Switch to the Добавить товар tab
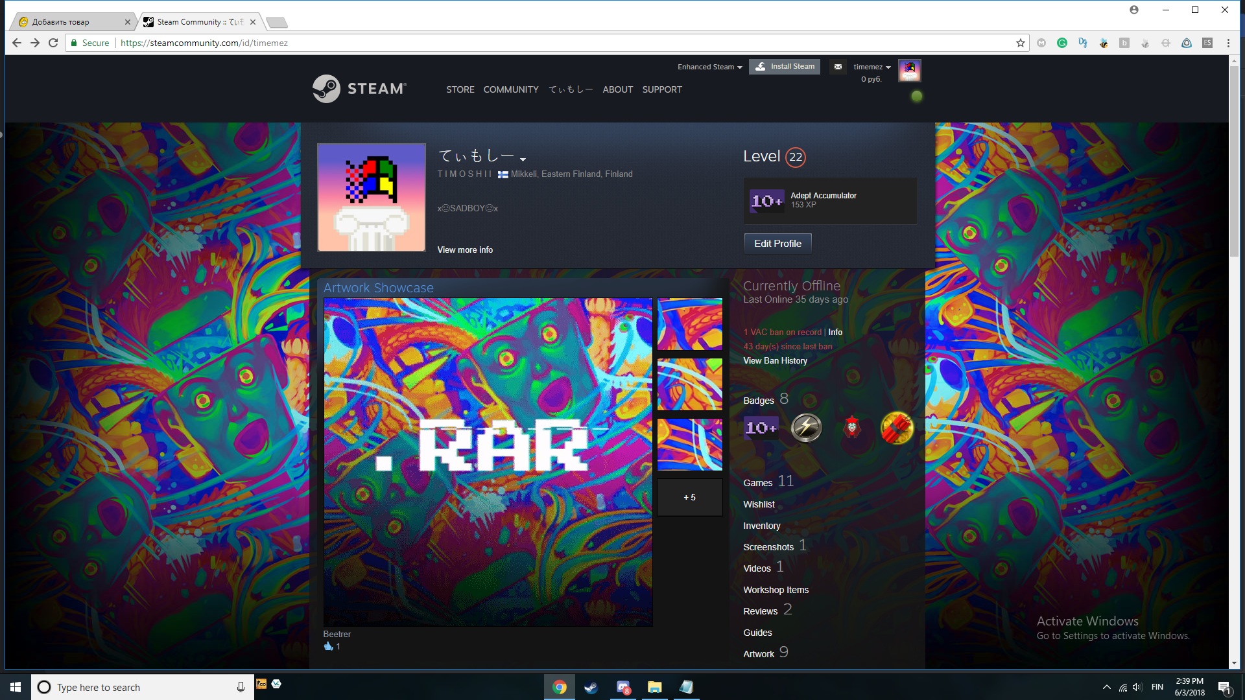 pyautogui.click(x=71, y=22)
